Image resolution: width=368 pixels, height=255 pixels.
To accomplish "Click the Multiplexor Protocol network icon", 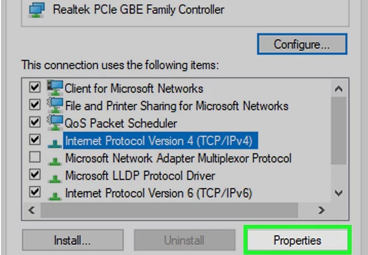I will click(x=54, y=161).
